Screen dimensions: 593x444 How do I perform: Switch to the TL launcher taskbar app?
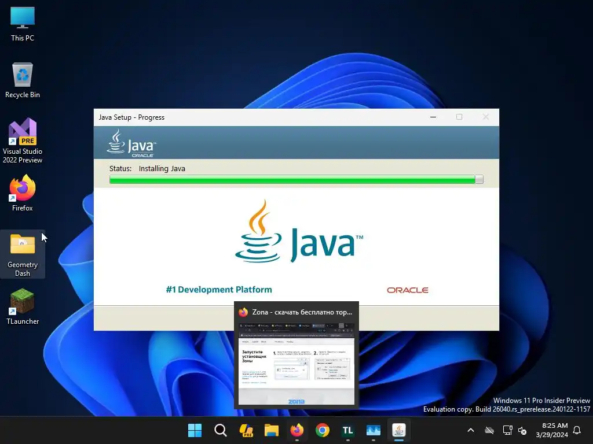pos(348,430)
